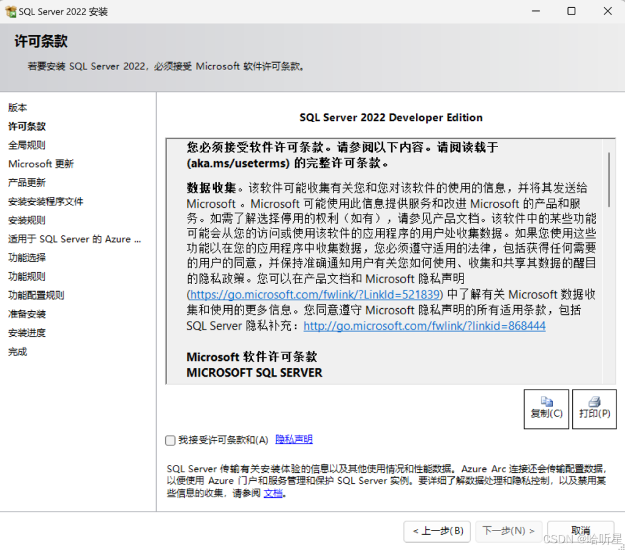
Task: Copy the license terms with 复制(C)
Action: tap(546, 409)
